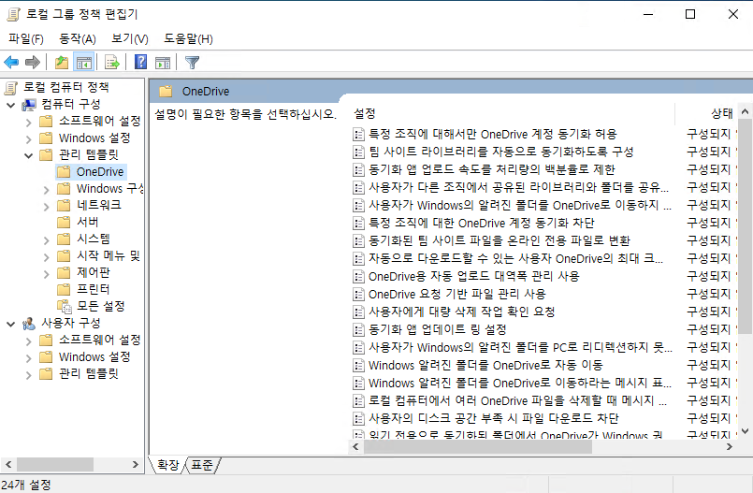Click the folder icon of 서버
The image size is (753, 493).
point(64,223)
